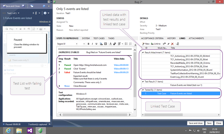Click the open linked item arrow icon

click(x=164, y=44)
